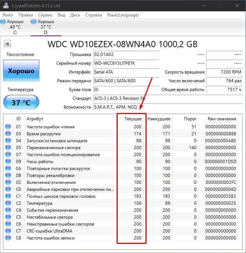Click blue status orb of attribute 0B
The image size is (246, 253).
[8, 175]
